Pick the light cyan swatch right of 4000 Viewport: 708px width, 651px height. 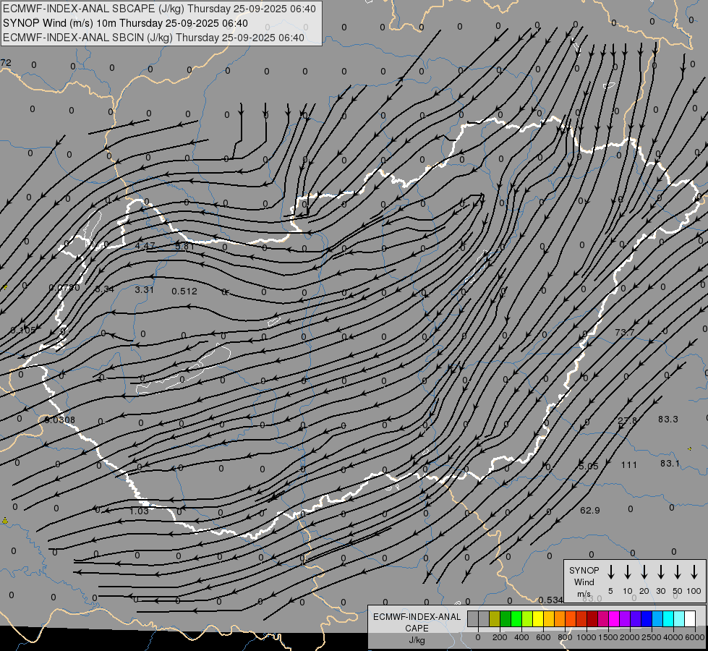pyautogui.click(x=679, y=618)
